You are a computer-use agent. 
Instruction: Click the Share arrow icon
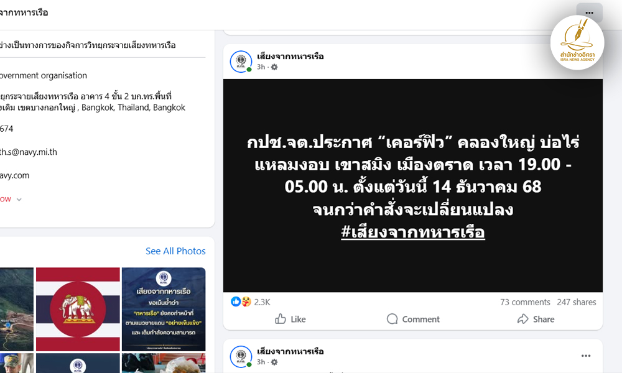point(523,319)
